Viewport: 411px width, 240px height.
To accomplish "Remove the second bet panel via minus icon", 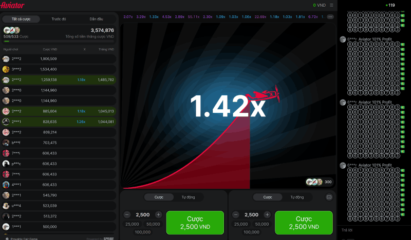I will (329, 197).
